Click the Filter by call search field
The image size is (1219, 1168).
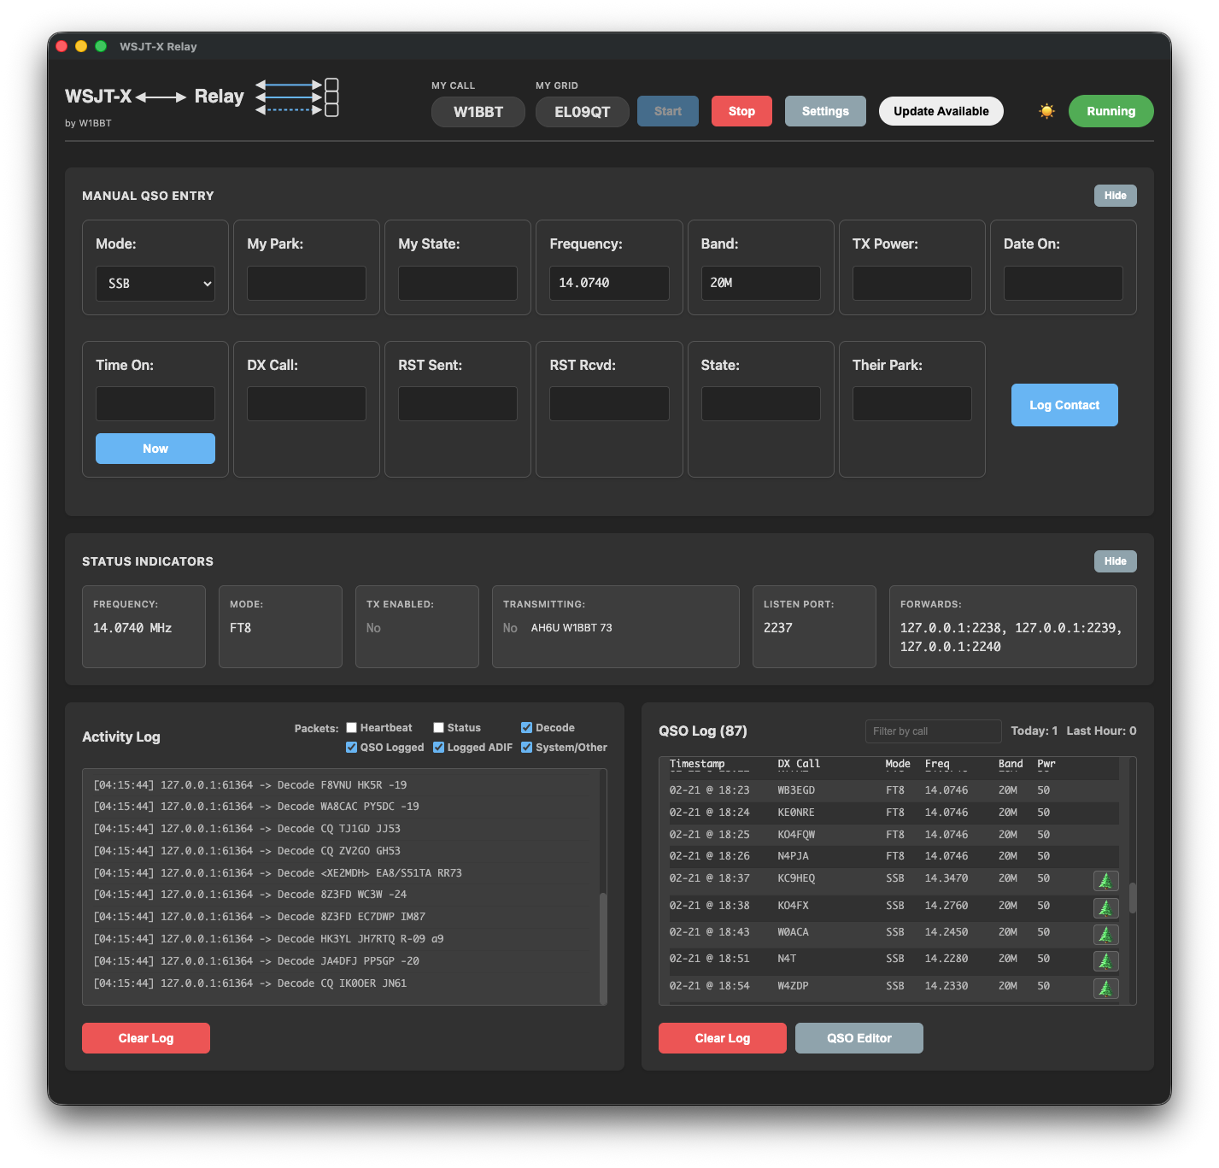click(933, 731)
